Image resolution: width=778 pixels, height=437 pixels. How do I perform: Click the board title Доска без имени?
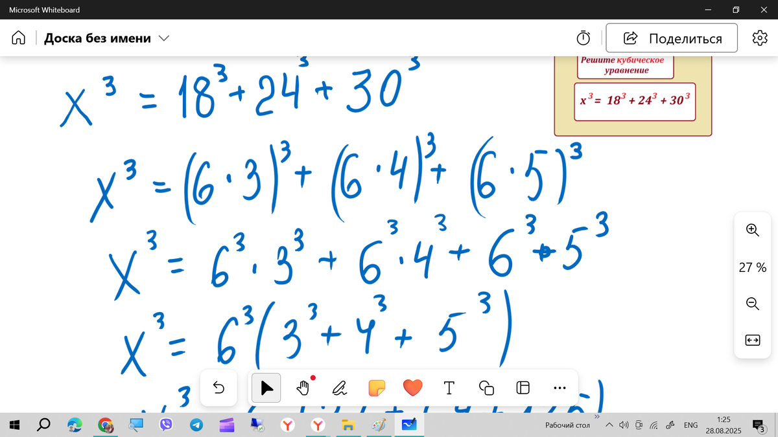97,38
